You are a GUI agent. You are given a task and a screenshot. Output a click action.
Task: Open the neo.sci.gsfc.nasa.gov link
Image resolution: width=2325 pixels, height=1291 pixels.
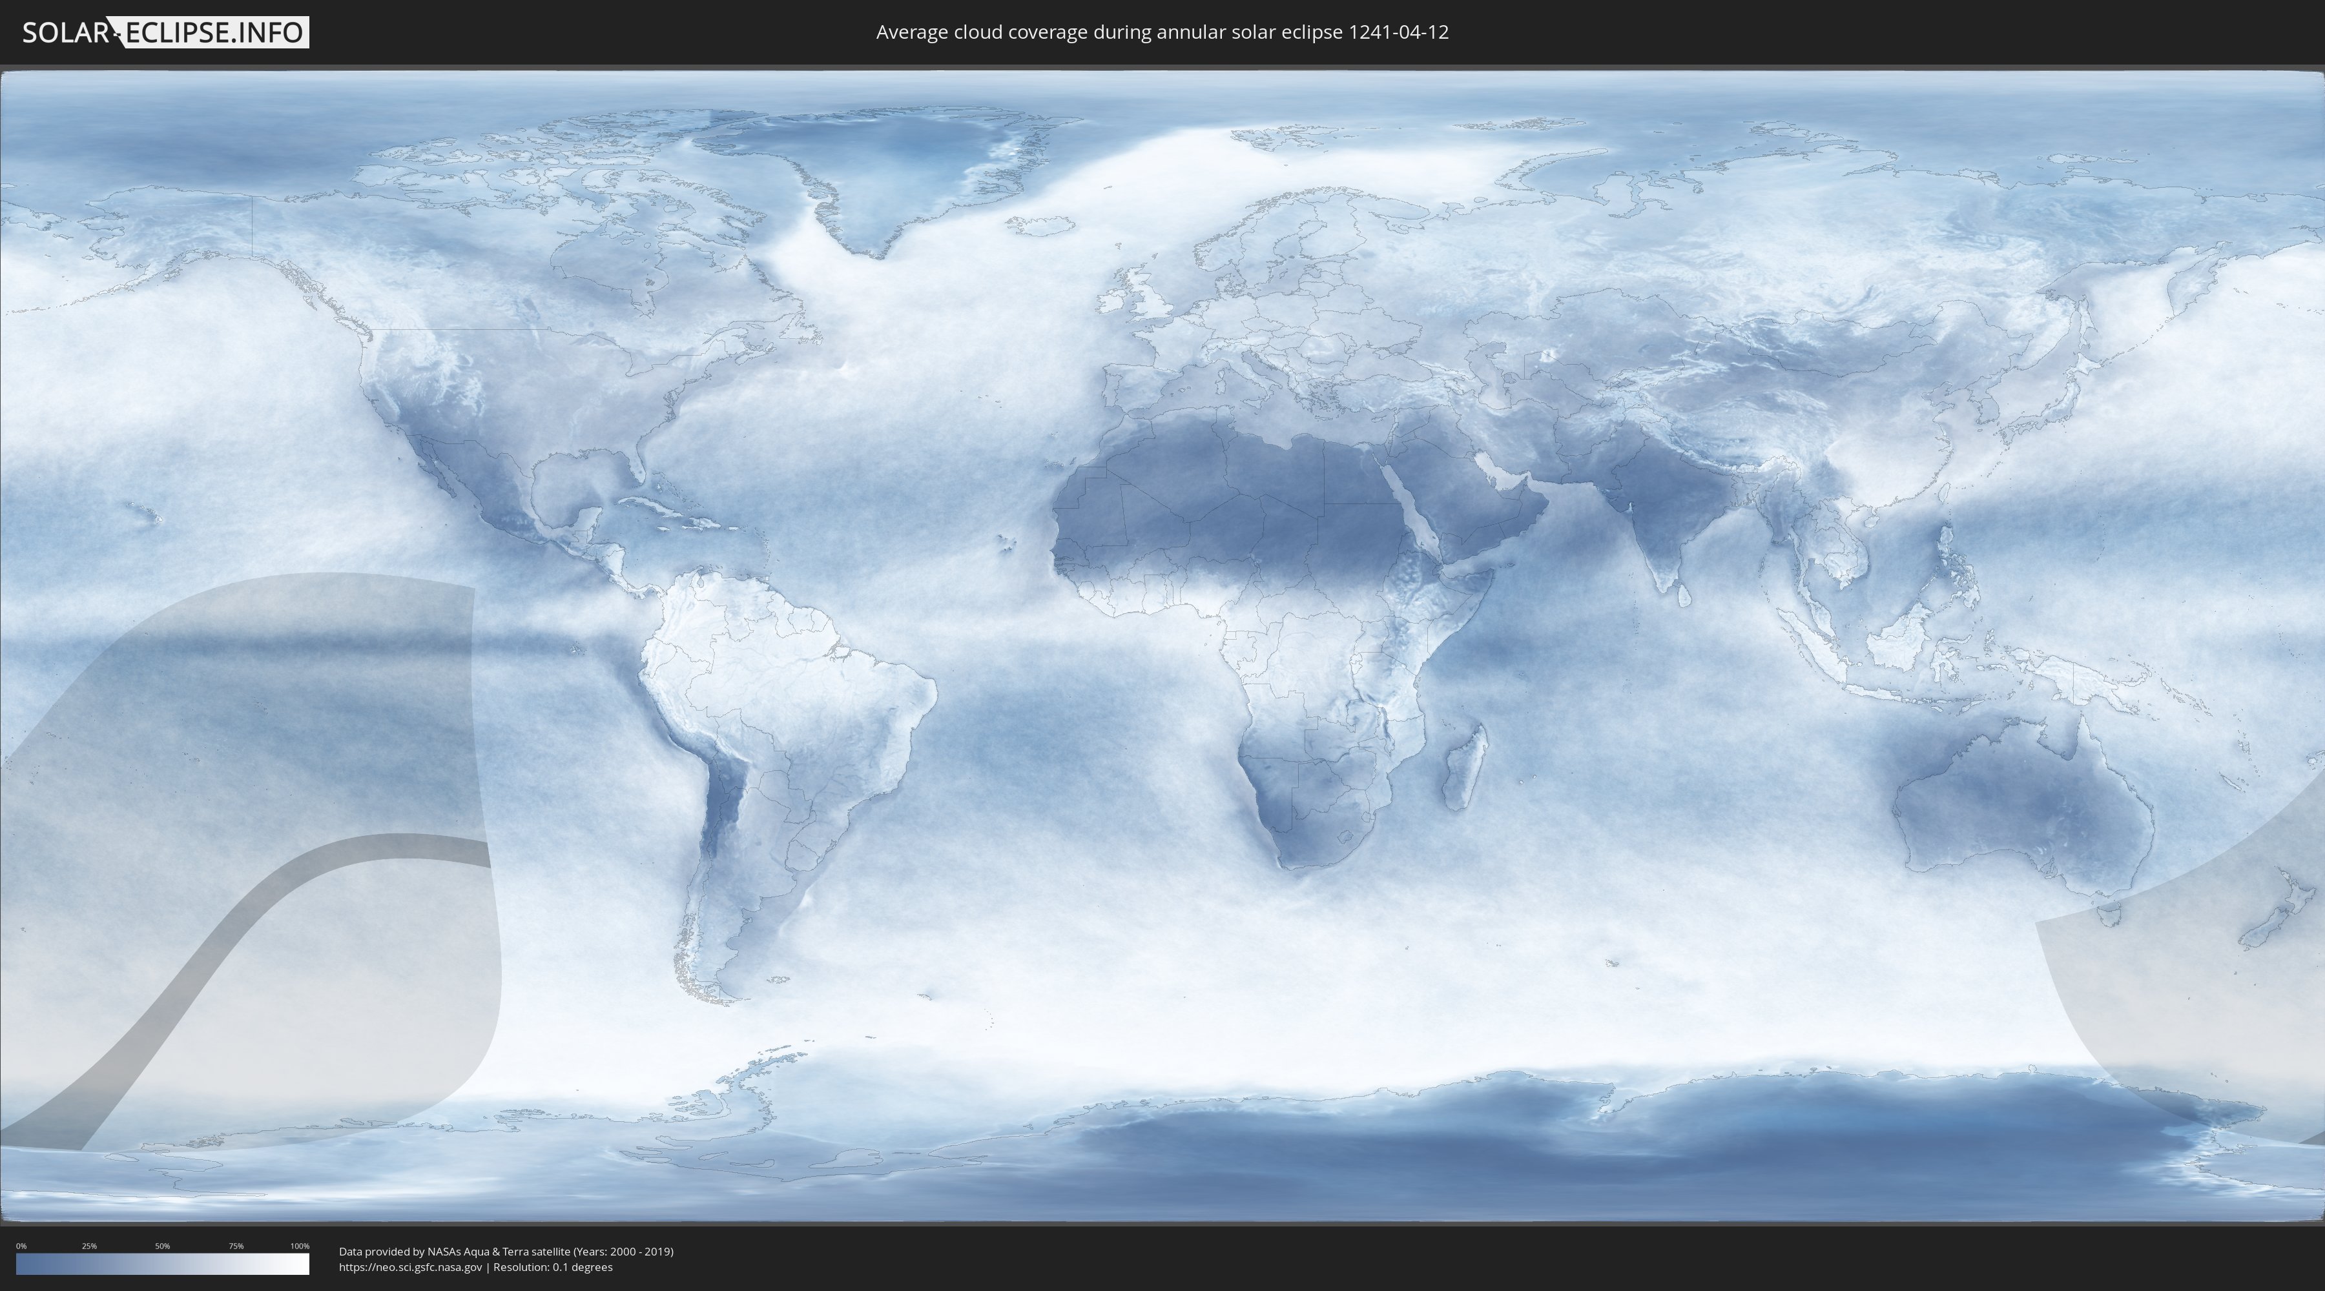click(x=411, y=1266)
